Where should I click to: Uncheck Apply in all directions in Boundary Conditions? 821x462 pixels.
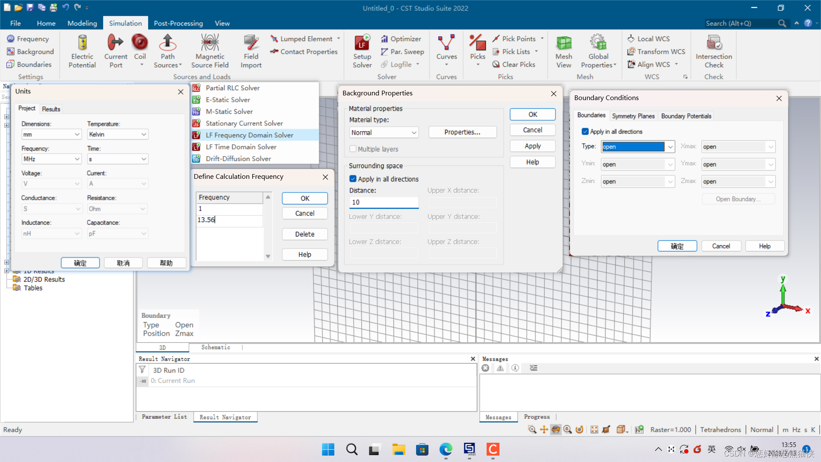tap(585, 132)
